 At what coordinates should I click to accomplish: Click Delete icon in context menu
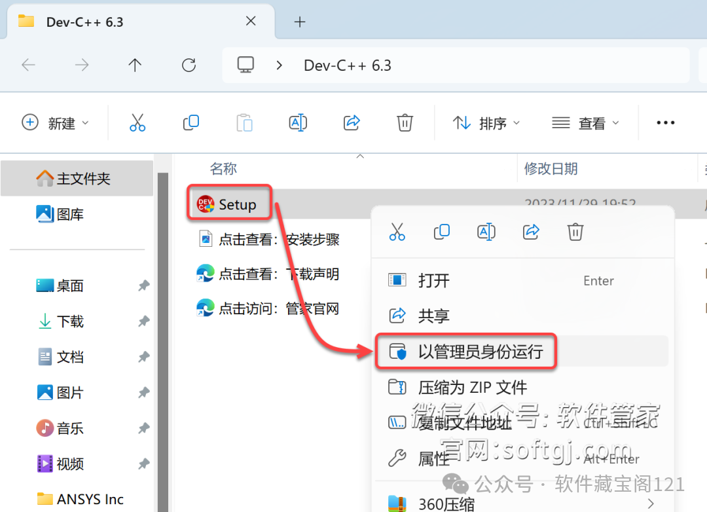[575, 232]
